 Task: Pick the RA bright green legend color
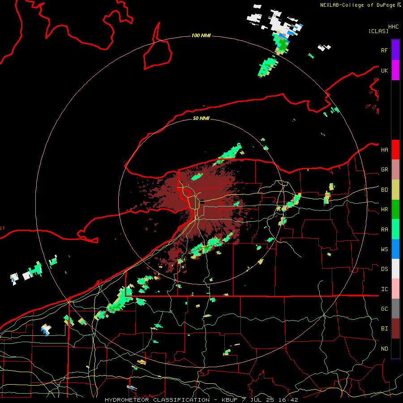pos(395,229)
